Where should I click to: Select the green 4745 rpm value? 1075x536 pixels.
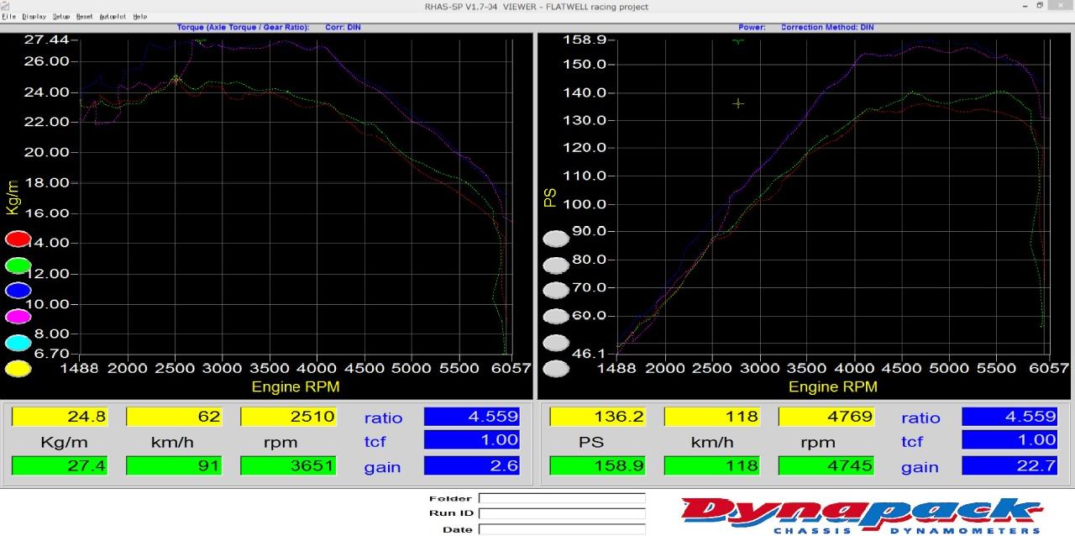[x=826, y=465]
